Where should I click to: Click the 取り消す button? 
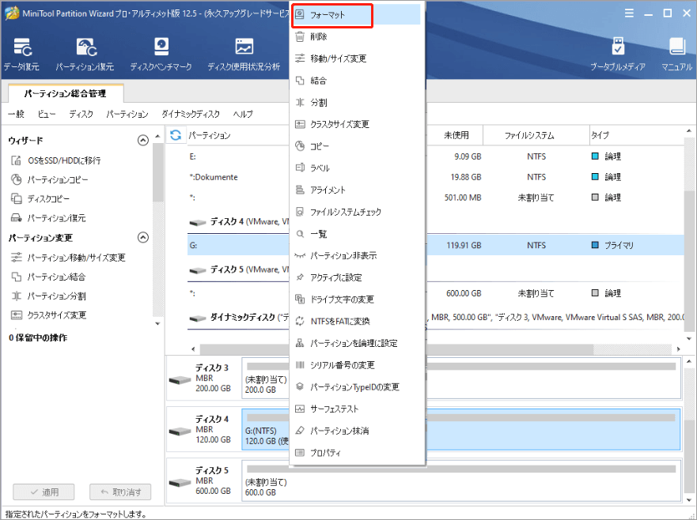(120, 492)
